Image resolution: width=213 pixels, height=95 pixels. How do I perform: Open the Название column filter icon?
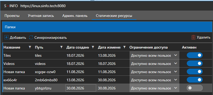click(x=30, y=47)
